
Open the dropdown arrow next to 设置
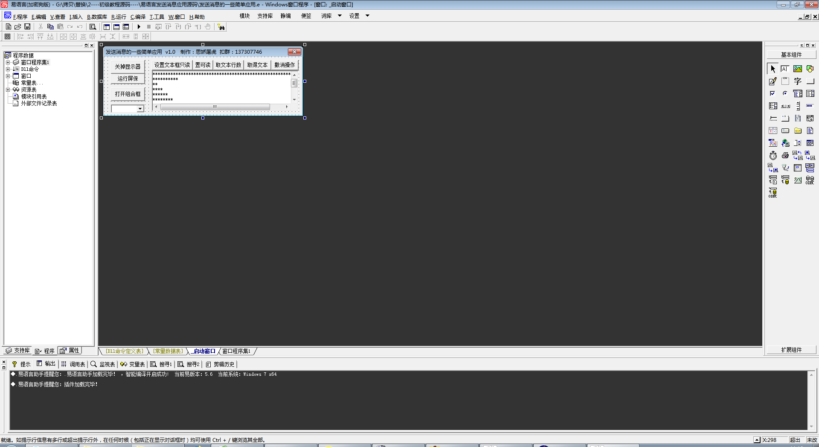[x=367, y=16]
